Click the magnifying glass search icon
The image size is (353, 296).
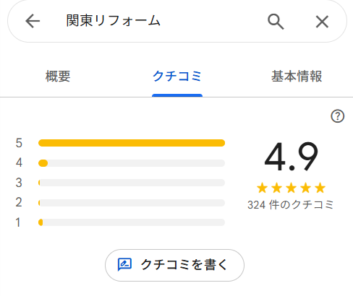(x=276, y=22)
